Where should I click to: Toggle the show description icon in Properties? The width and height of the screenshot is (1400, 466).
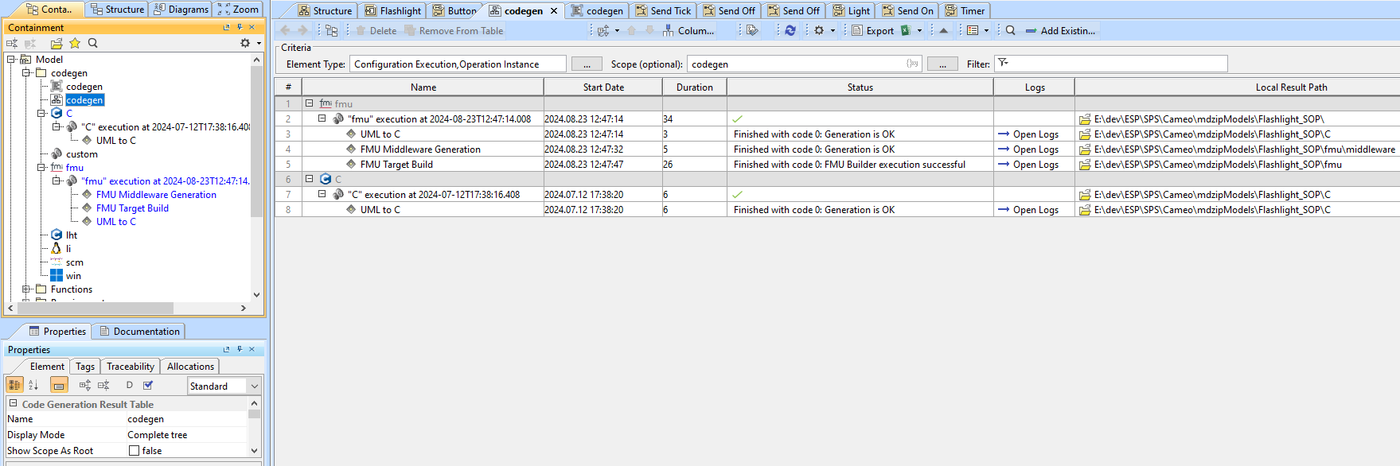59,385
